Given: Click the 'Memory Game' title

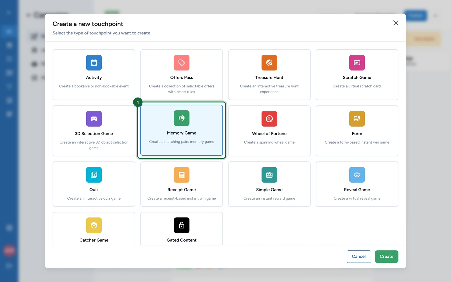Looking at the screenshot, I should [182, 133].
